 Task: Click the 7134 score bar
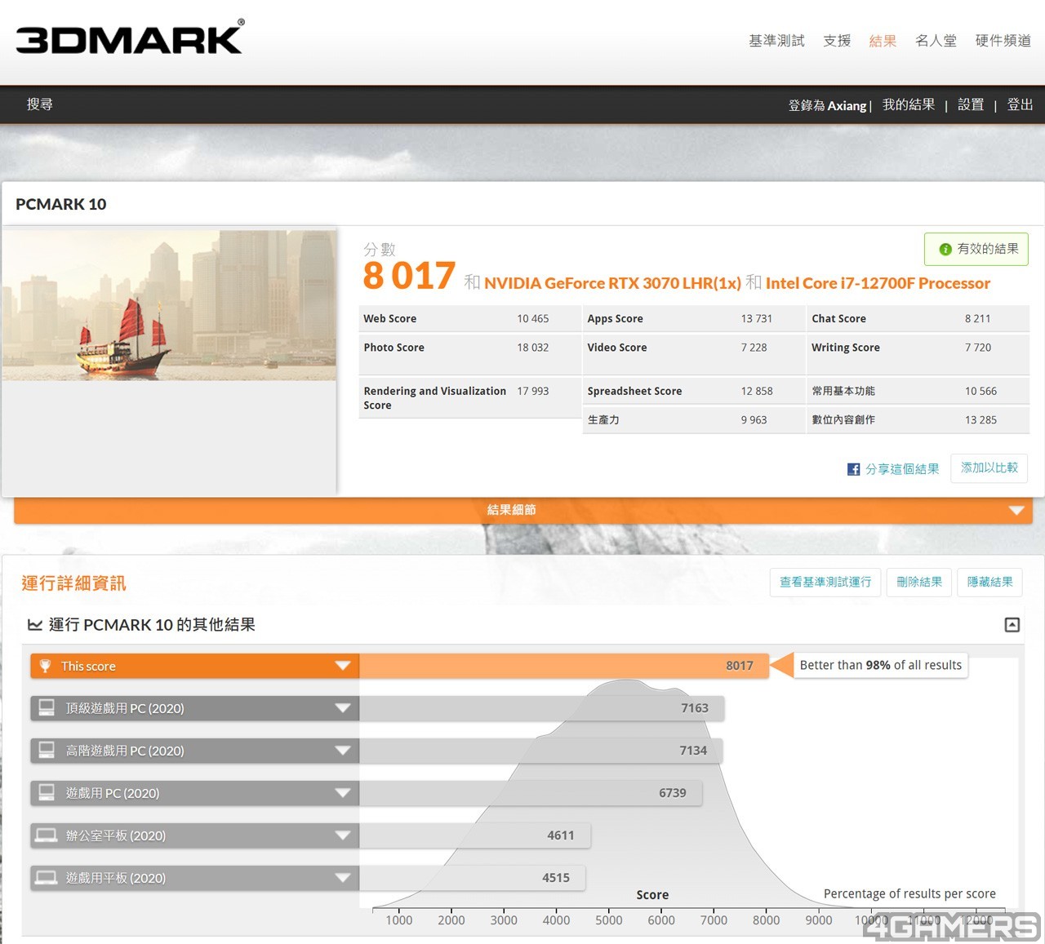(x=540, y=751)
